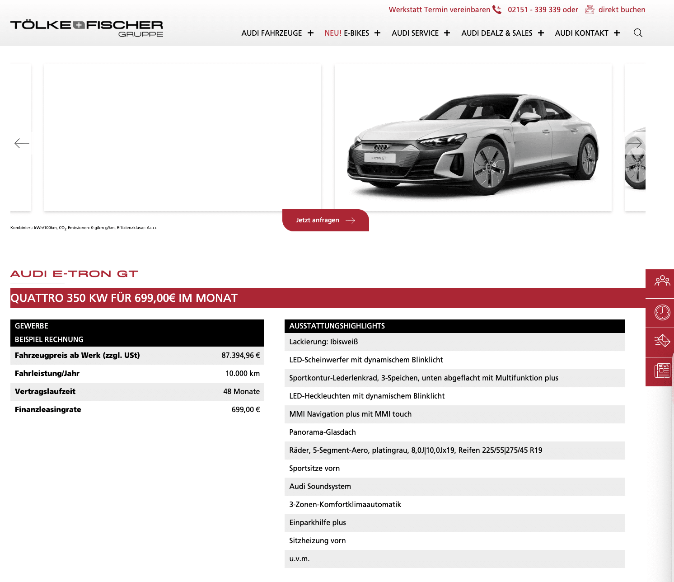Image resolution: width=674 pixels, height=582 pixels.
Task: Click the Finanzleasingrate 699,00 € value
Action: (x=246, y=409)
